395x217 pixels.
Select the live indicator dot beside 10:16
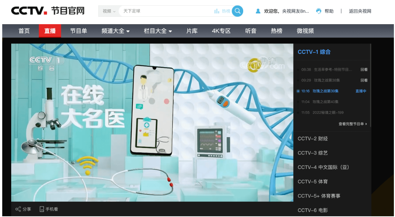pyautogui.click(x=298, y=91)
